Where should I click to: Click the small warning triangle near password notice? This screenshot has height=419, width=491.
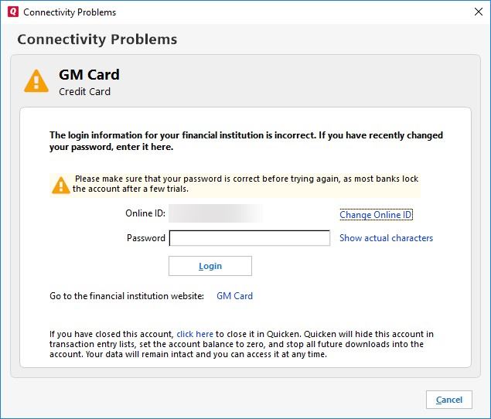61,184
